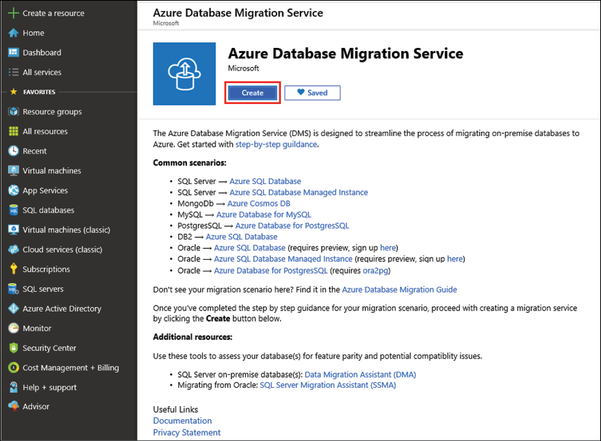Viewport: 601px width, 441px height.
Task: Click the Common scenarios heading text
Action: 189,163
